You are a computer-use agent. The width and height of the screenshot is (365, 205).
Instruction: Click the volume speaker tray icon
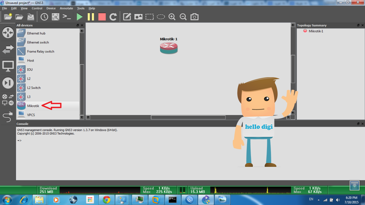[x=338, y=200]
